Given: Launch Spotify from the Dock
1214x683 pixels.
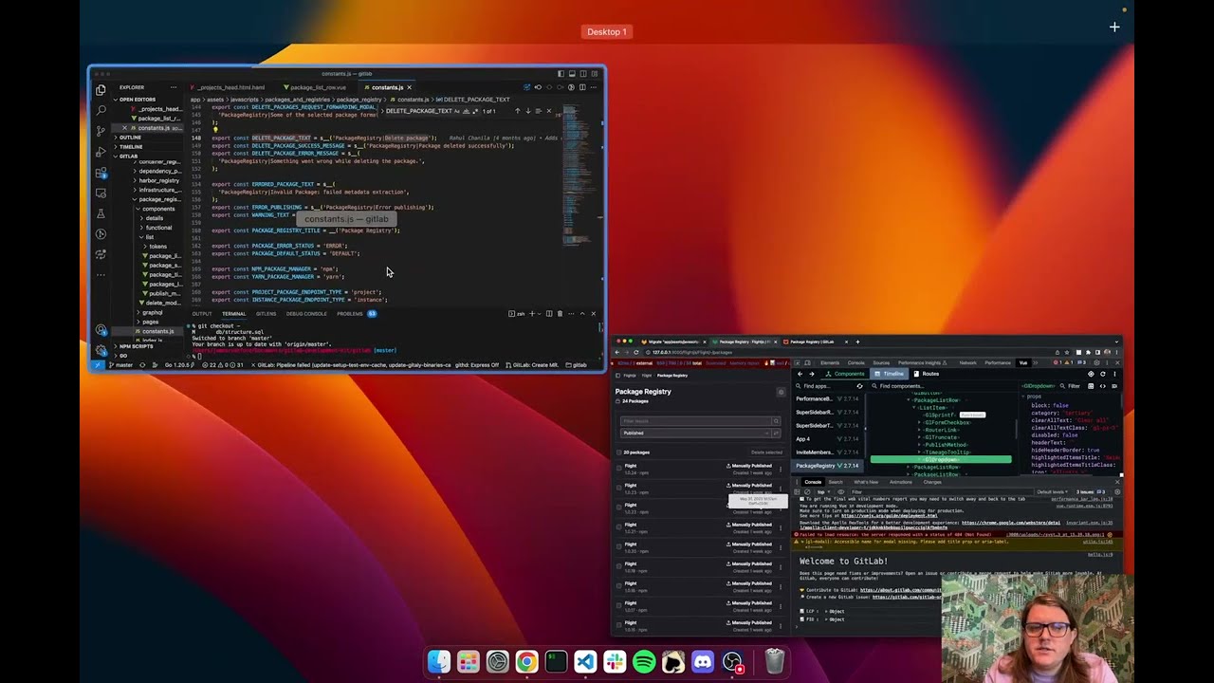Looking at the screenshot, I should (644, 661).
